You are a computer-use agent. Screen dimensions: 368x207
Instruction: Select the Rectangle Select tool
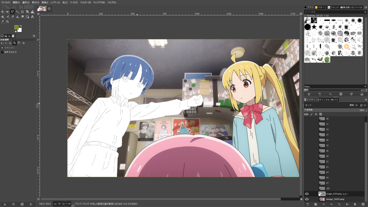tap(7, 12)
